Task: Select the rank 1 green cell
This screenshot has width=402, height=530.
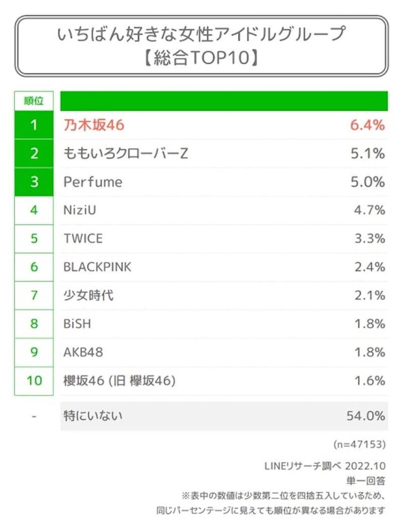Action: click(34, 125)
